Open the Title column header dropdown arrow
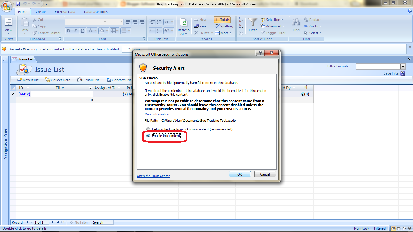The width and height of the screenshot is (413, 232). coord(91,88)
